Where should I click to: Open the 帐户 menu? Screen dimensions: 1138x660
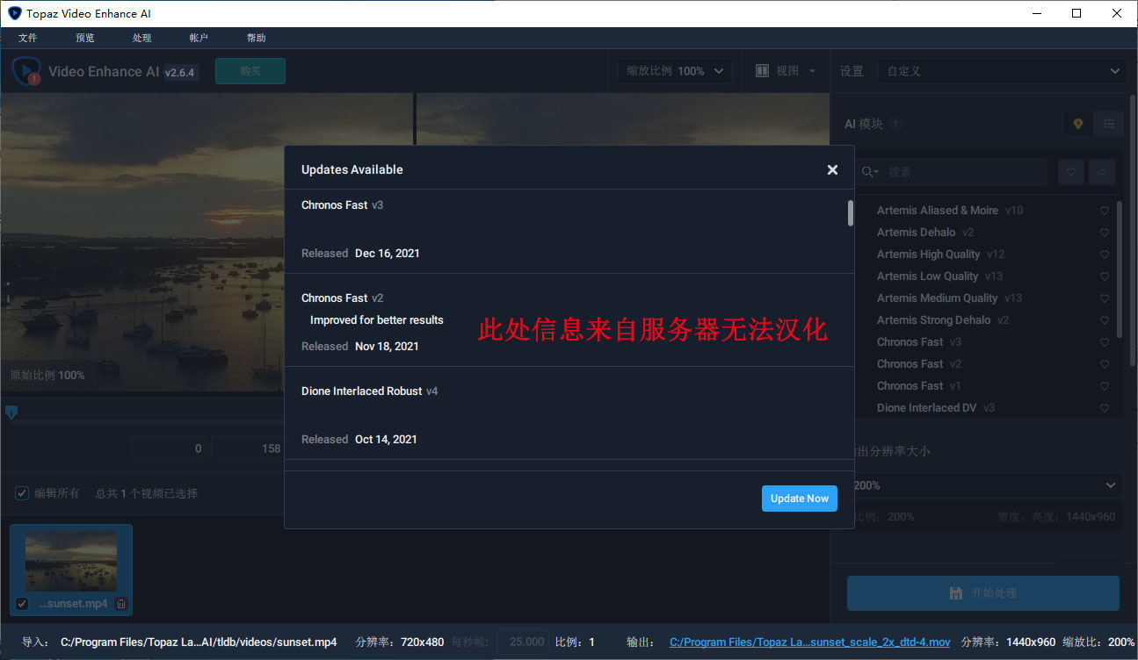(199, 38)
